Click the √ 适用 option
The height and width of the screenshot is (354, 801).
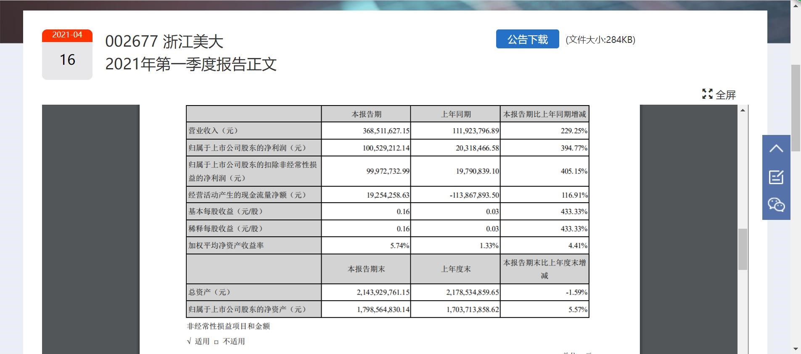point(198,341)
